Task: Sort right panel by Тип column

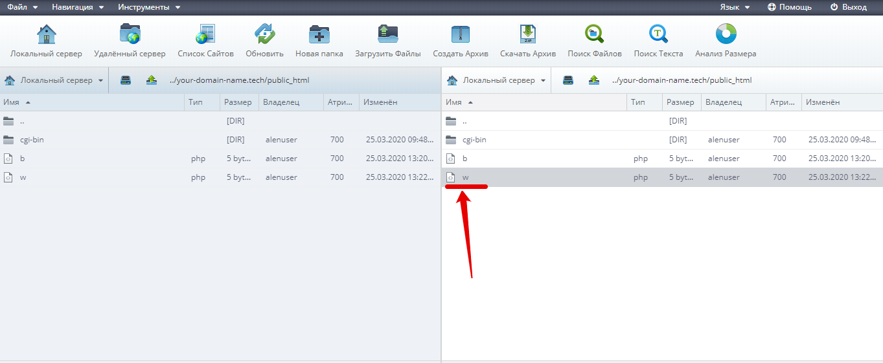Action: (x=645, y=102)
